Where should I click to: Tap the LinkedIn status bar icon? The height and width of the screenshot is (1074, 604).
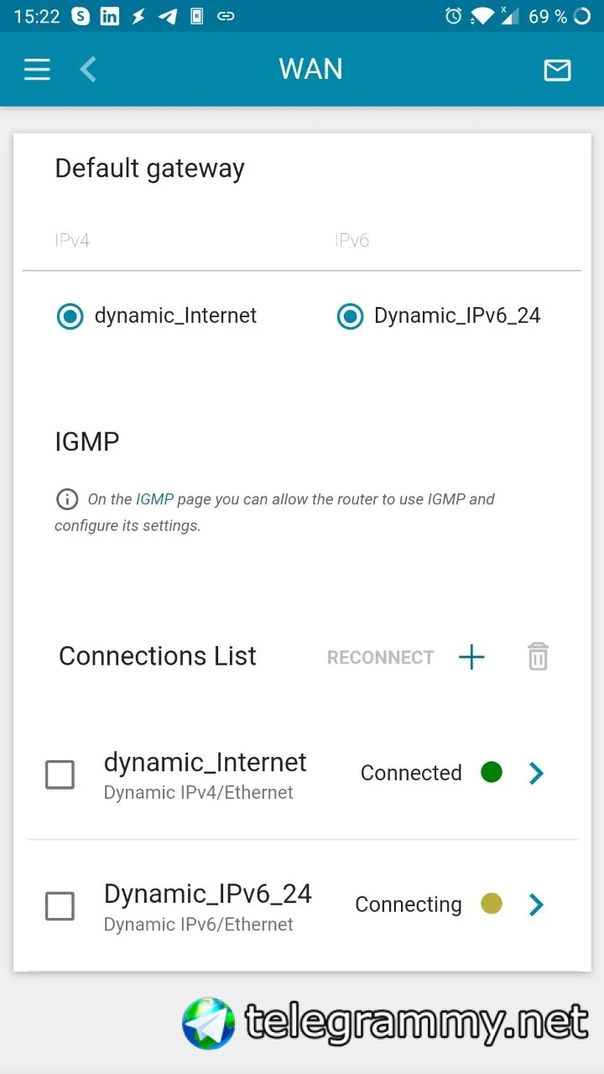click(109, 16)
